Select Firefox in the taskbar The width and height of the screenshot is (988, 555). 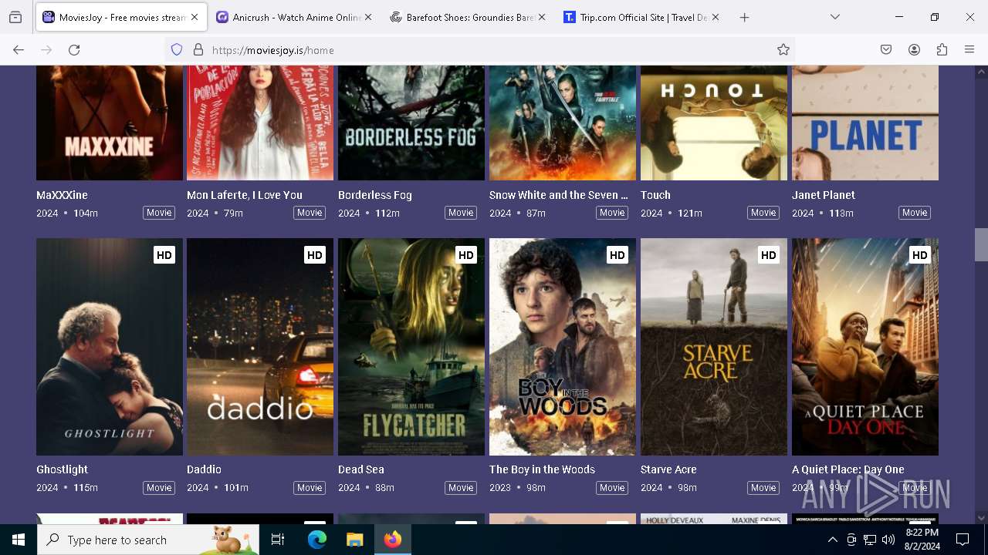(393, 540)
